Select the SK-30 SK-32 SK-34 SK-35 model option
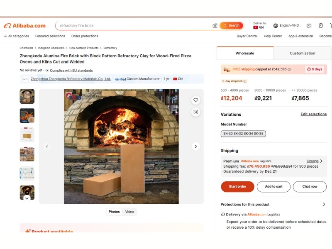Screen dimensions: 332x249 point(243,134)
